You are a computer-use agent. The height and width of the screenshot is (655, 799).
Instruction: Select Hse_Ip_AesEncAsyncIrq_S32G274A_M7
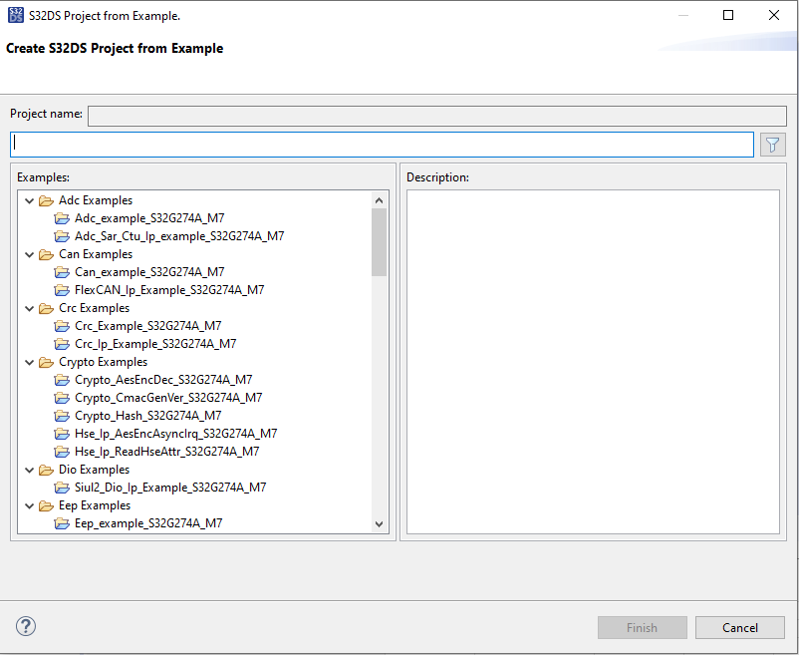(x=175, y=434)
